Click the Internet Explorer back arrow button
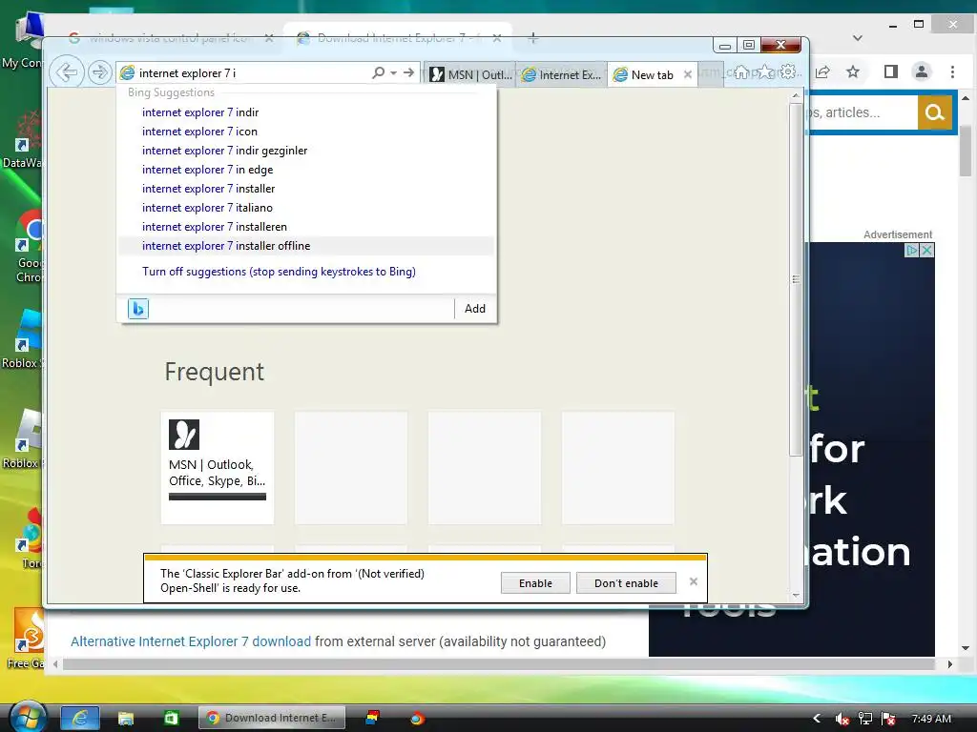 (x=67, y=72)
